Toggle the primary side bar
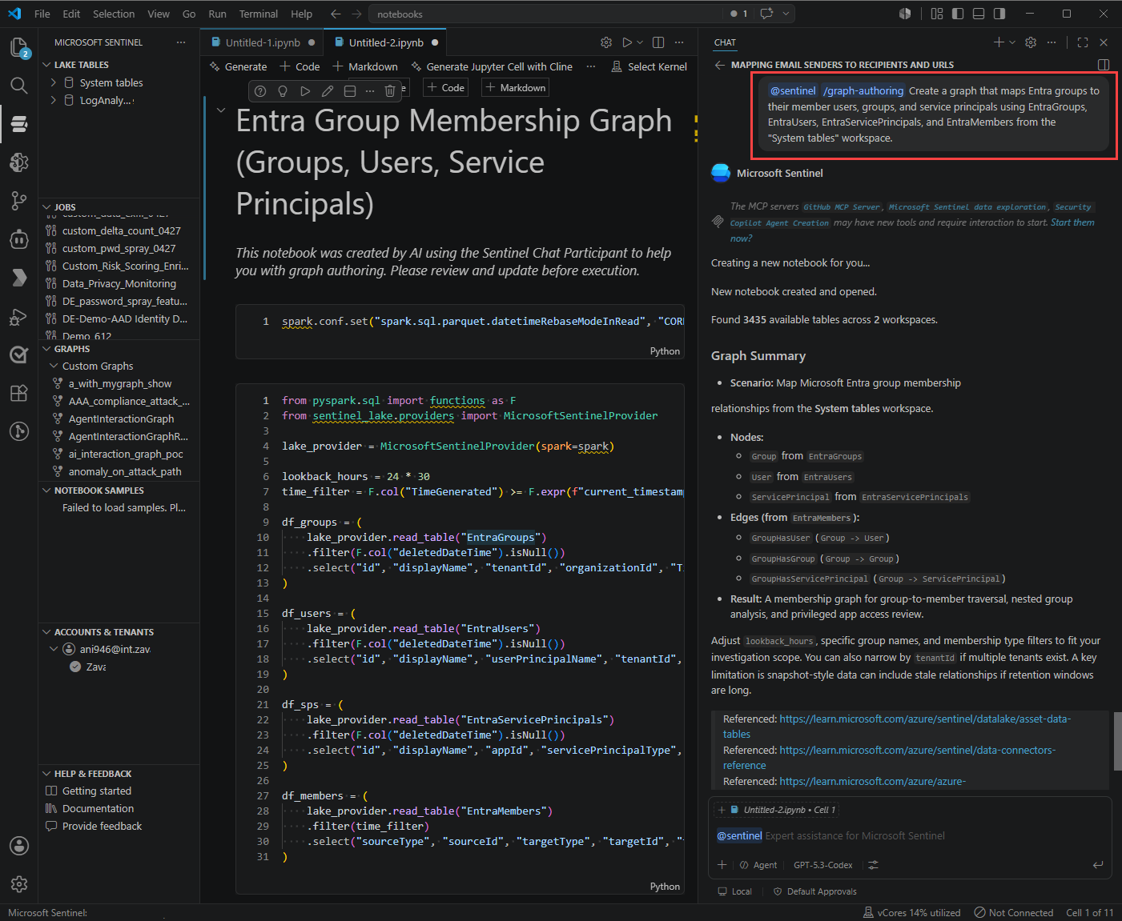1122x921 pixels. pyautogui.click(x=958, y=14)
